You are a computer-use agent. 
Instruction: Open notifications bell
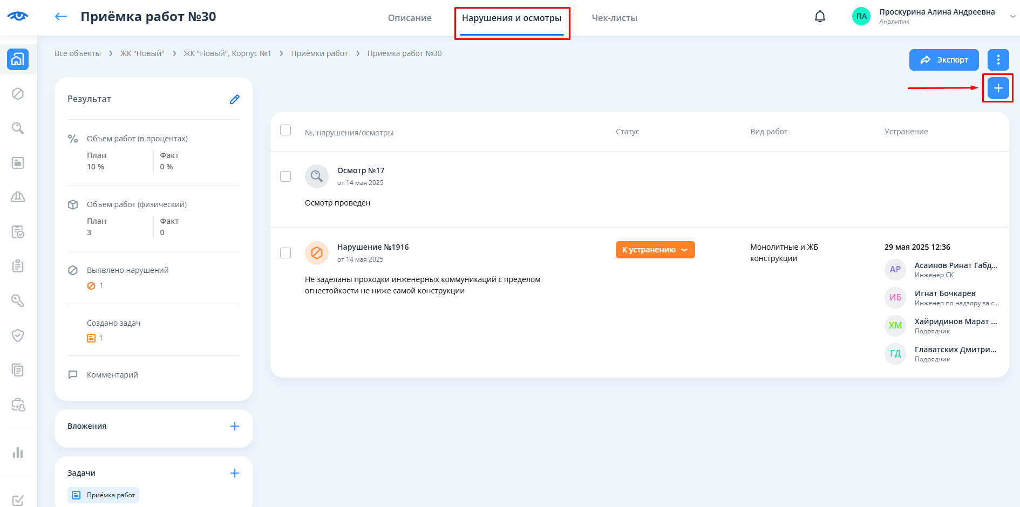(x=819, y=17)
